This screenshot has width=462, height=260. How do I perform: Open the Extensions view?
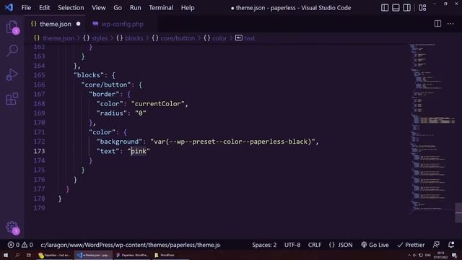point(12,98)
